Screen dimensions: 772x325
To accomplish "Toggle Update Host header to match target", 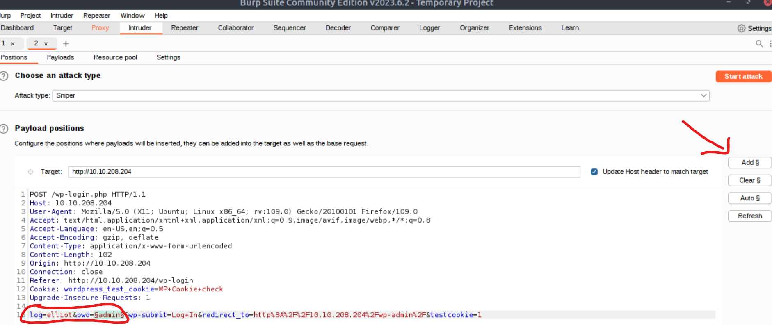I will (594, 172).
